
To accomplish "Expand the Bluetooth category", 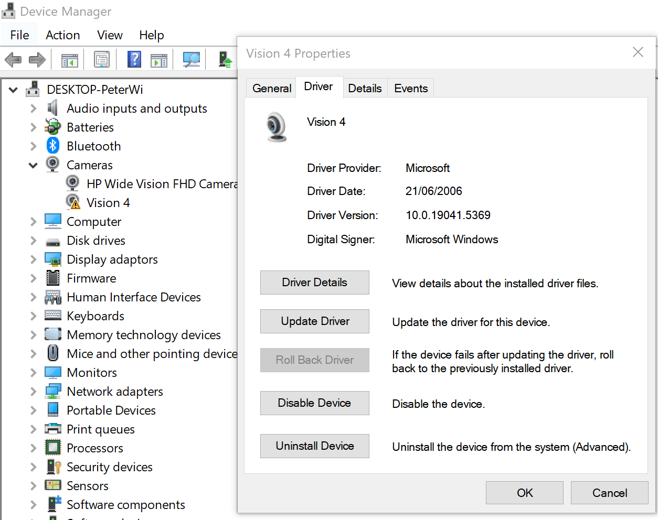I will [33, 146].
